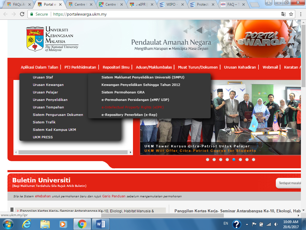Click the Windows Start button
The height and width of the screenshot is (230, 306).
pos(8,224)
